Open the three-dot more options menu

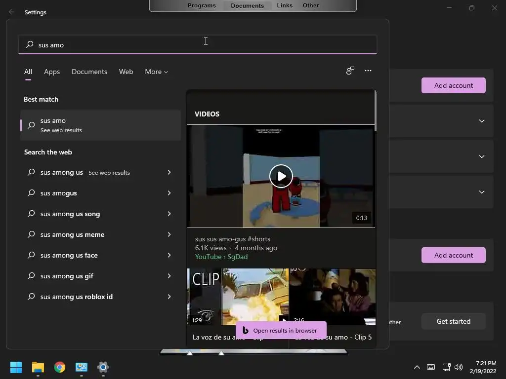368,71
